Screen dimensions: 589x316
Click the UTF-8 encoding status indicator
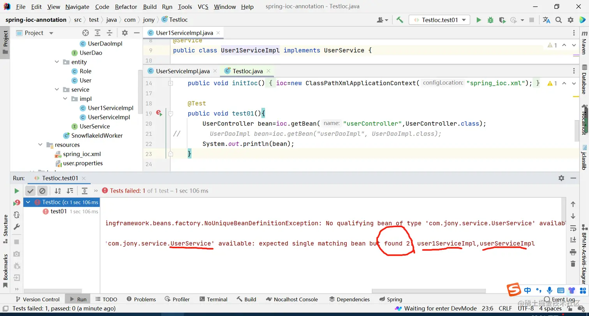coord(526,309)
